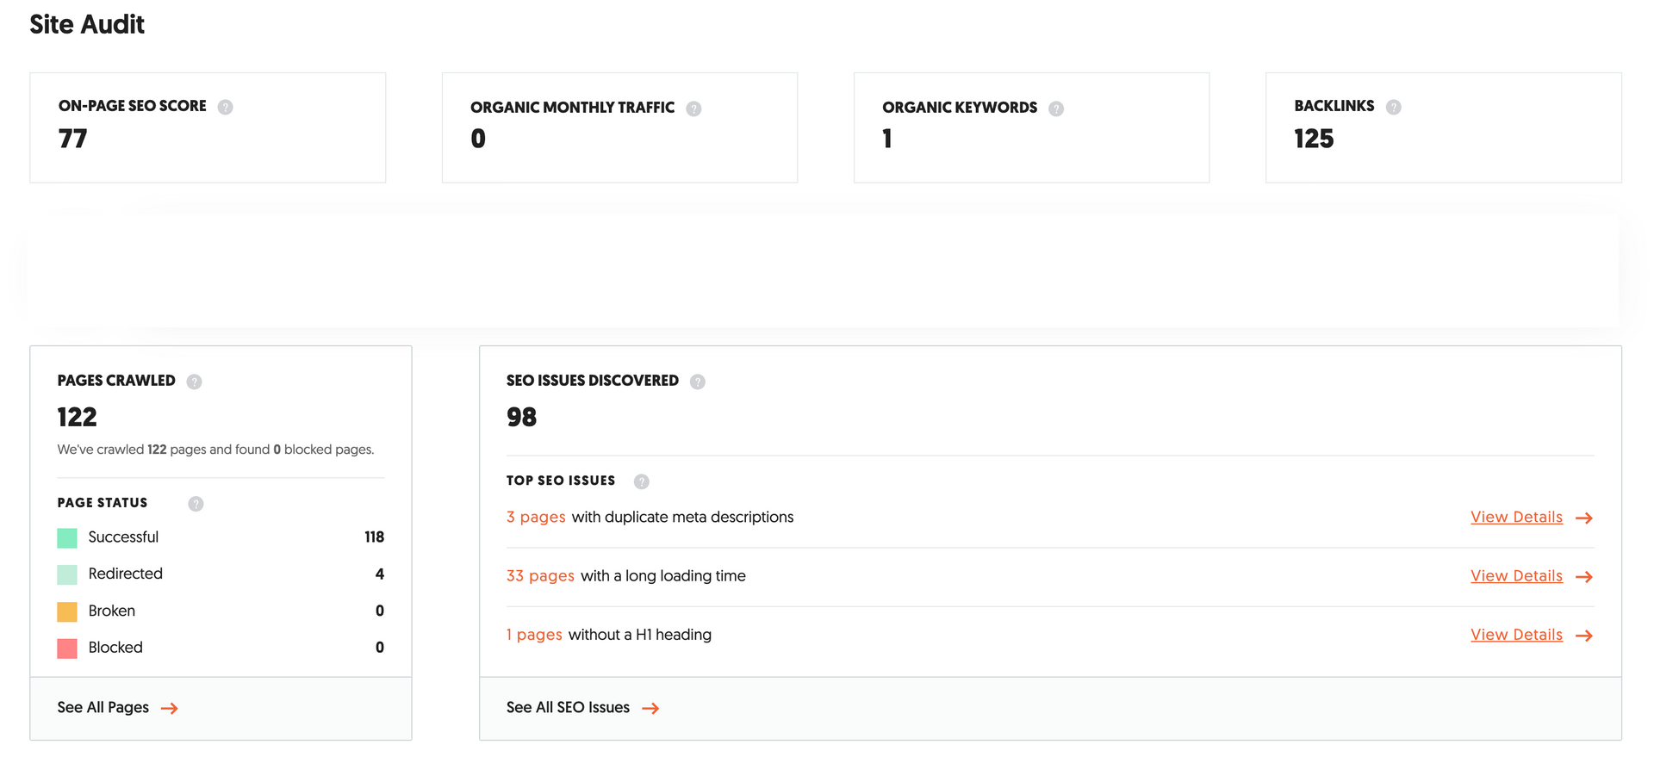
Task: Click the '3 pages' duplicate meta link
Action: pyautogui.click(x=536, y=518)
